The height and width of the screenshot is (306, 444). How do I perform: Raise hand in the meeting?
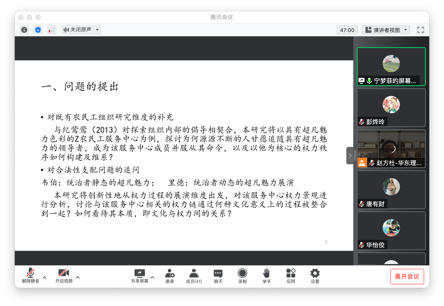pos(266,276)
